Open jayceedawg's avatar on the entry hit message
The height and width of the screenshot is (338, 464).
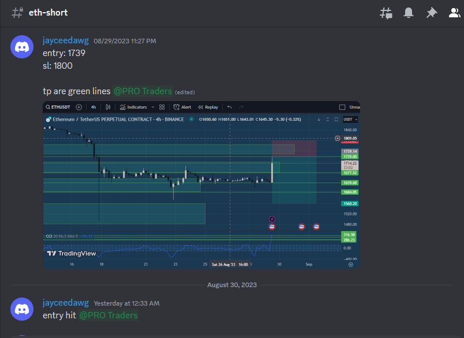[x=22, y=309]
